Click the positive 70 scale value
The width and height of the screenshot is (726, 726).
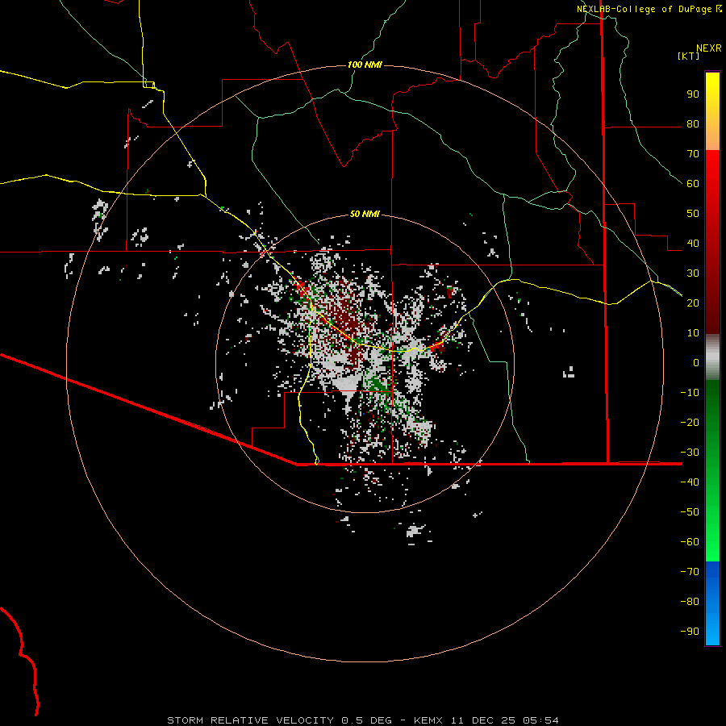coord(693,154)
